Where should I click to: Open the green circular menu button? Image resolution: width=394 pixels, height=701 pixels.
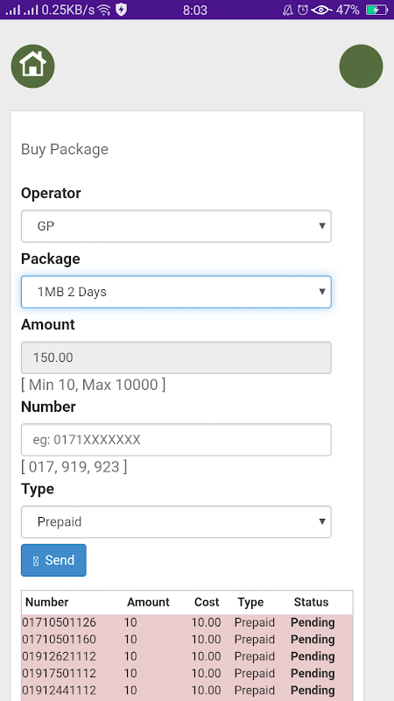point(361,67)
